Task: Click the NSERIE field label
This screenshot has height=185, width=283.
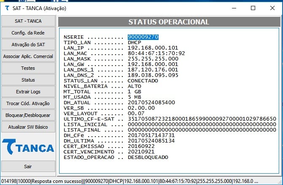Action: [74, 37]
